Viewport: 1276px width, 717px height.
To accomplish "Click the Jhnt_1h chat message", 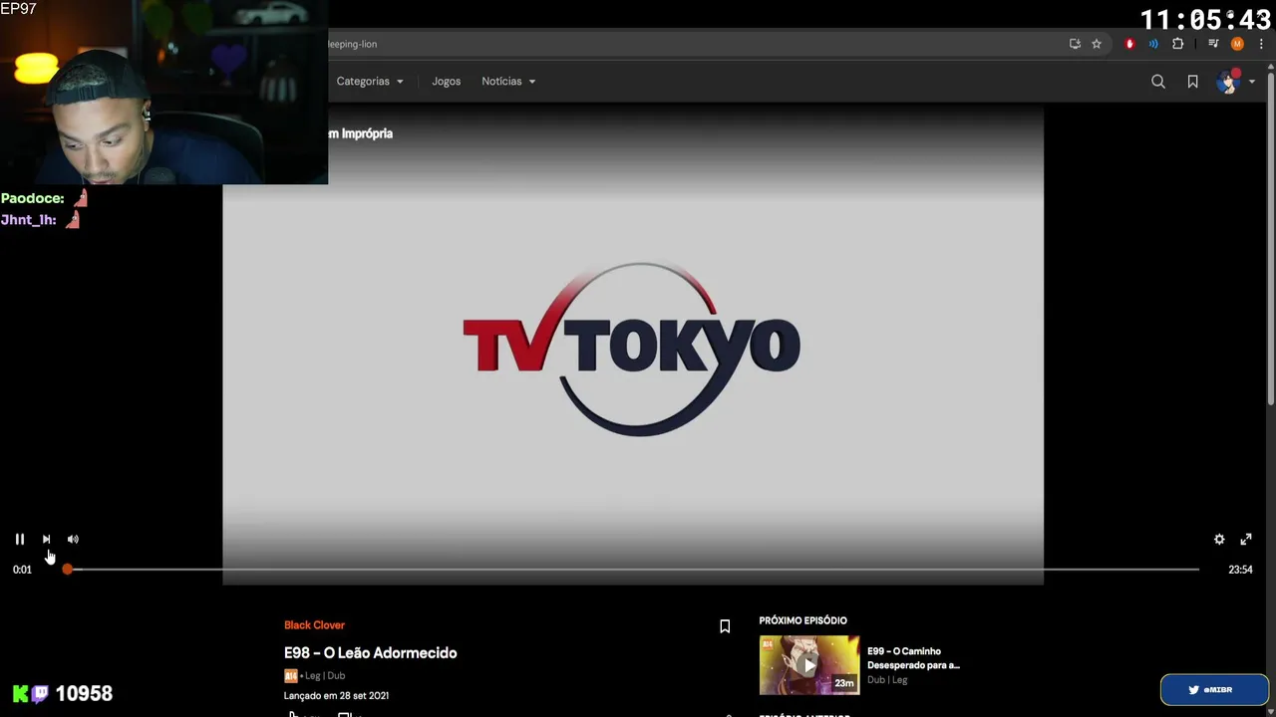I will click(x=40, y=219).
